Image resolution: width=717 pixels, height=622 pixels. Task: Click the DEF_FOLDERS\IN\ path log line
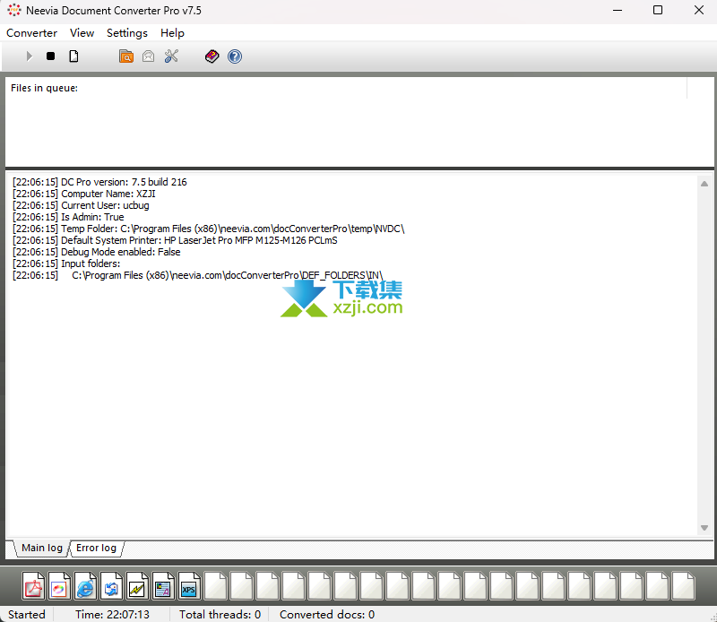pyautogui.click(x=197, y=275)
